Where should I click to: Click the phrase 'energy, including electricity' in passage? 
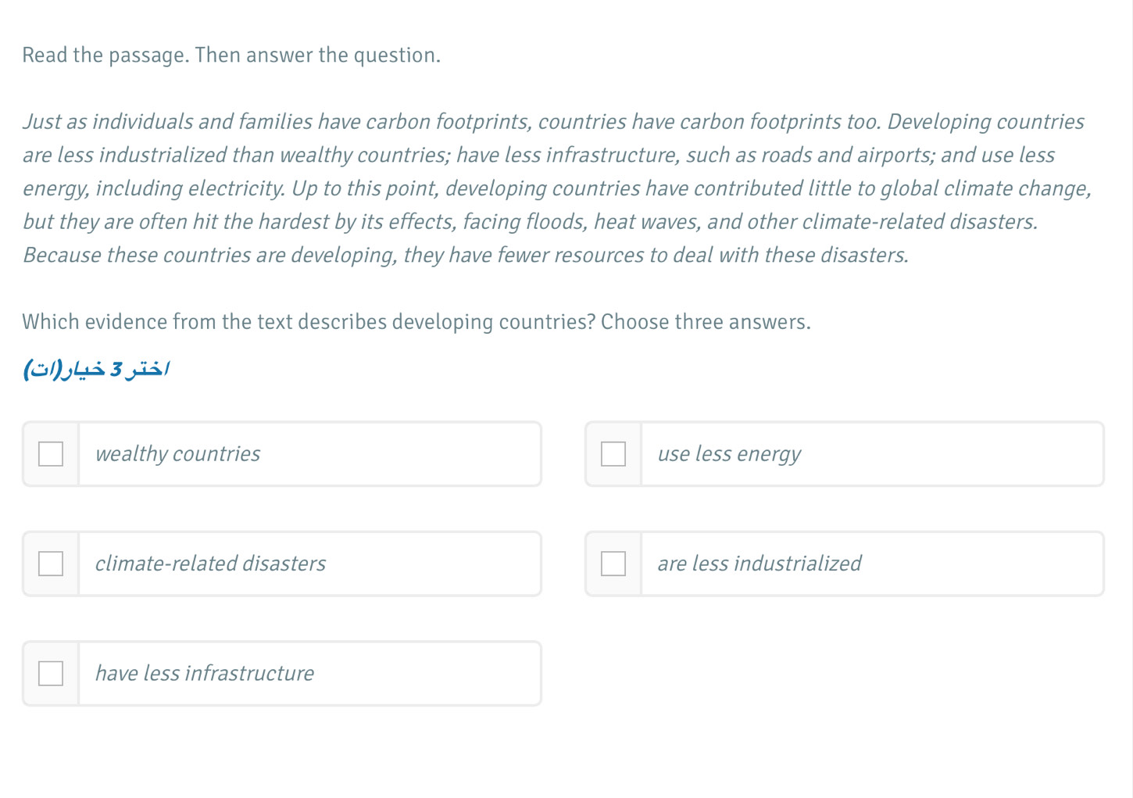point(154,189)
